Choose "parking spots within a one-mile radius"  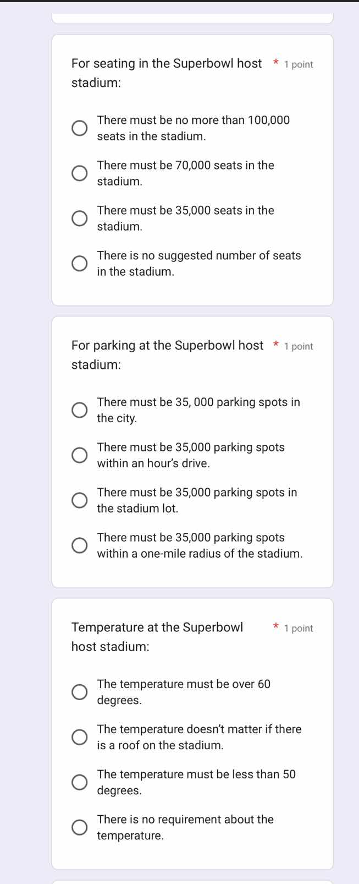(79, 545)
